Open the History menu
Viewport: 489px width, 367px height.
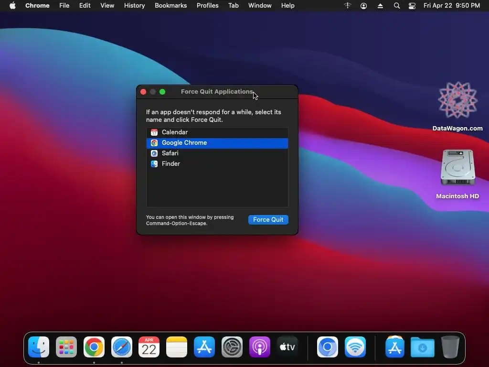[x=134, y=6]
